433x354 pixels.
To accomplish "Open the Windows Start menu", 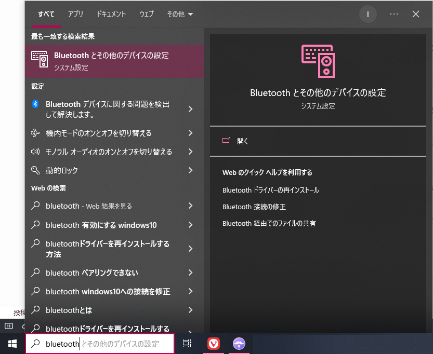I will (x=12, y=344).
